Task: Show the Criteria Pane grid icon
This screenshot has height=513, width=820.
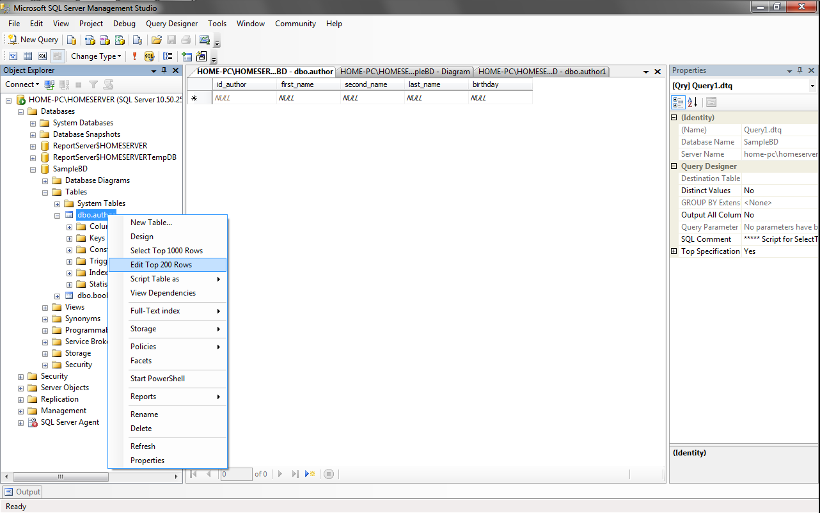Action: tap(28, 56)
